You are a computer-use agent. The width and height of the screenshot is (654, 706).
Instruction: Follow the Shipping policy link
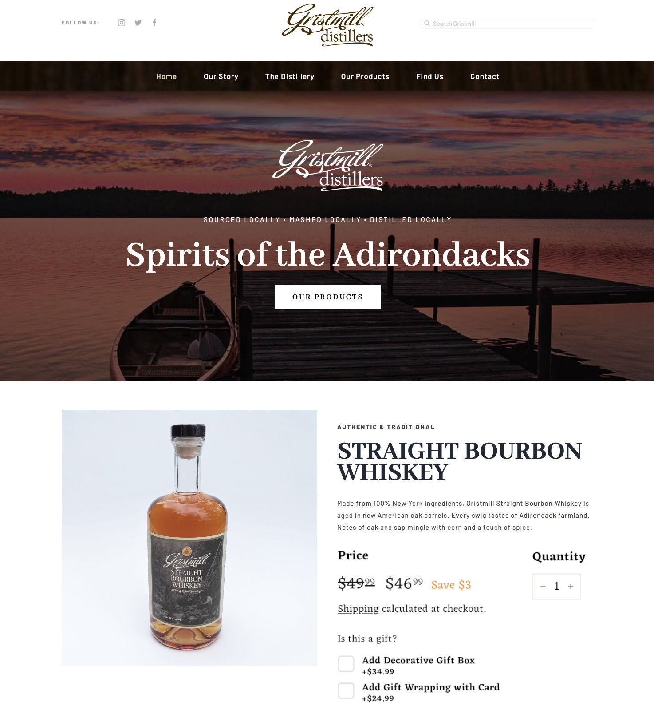coord(358,609)
